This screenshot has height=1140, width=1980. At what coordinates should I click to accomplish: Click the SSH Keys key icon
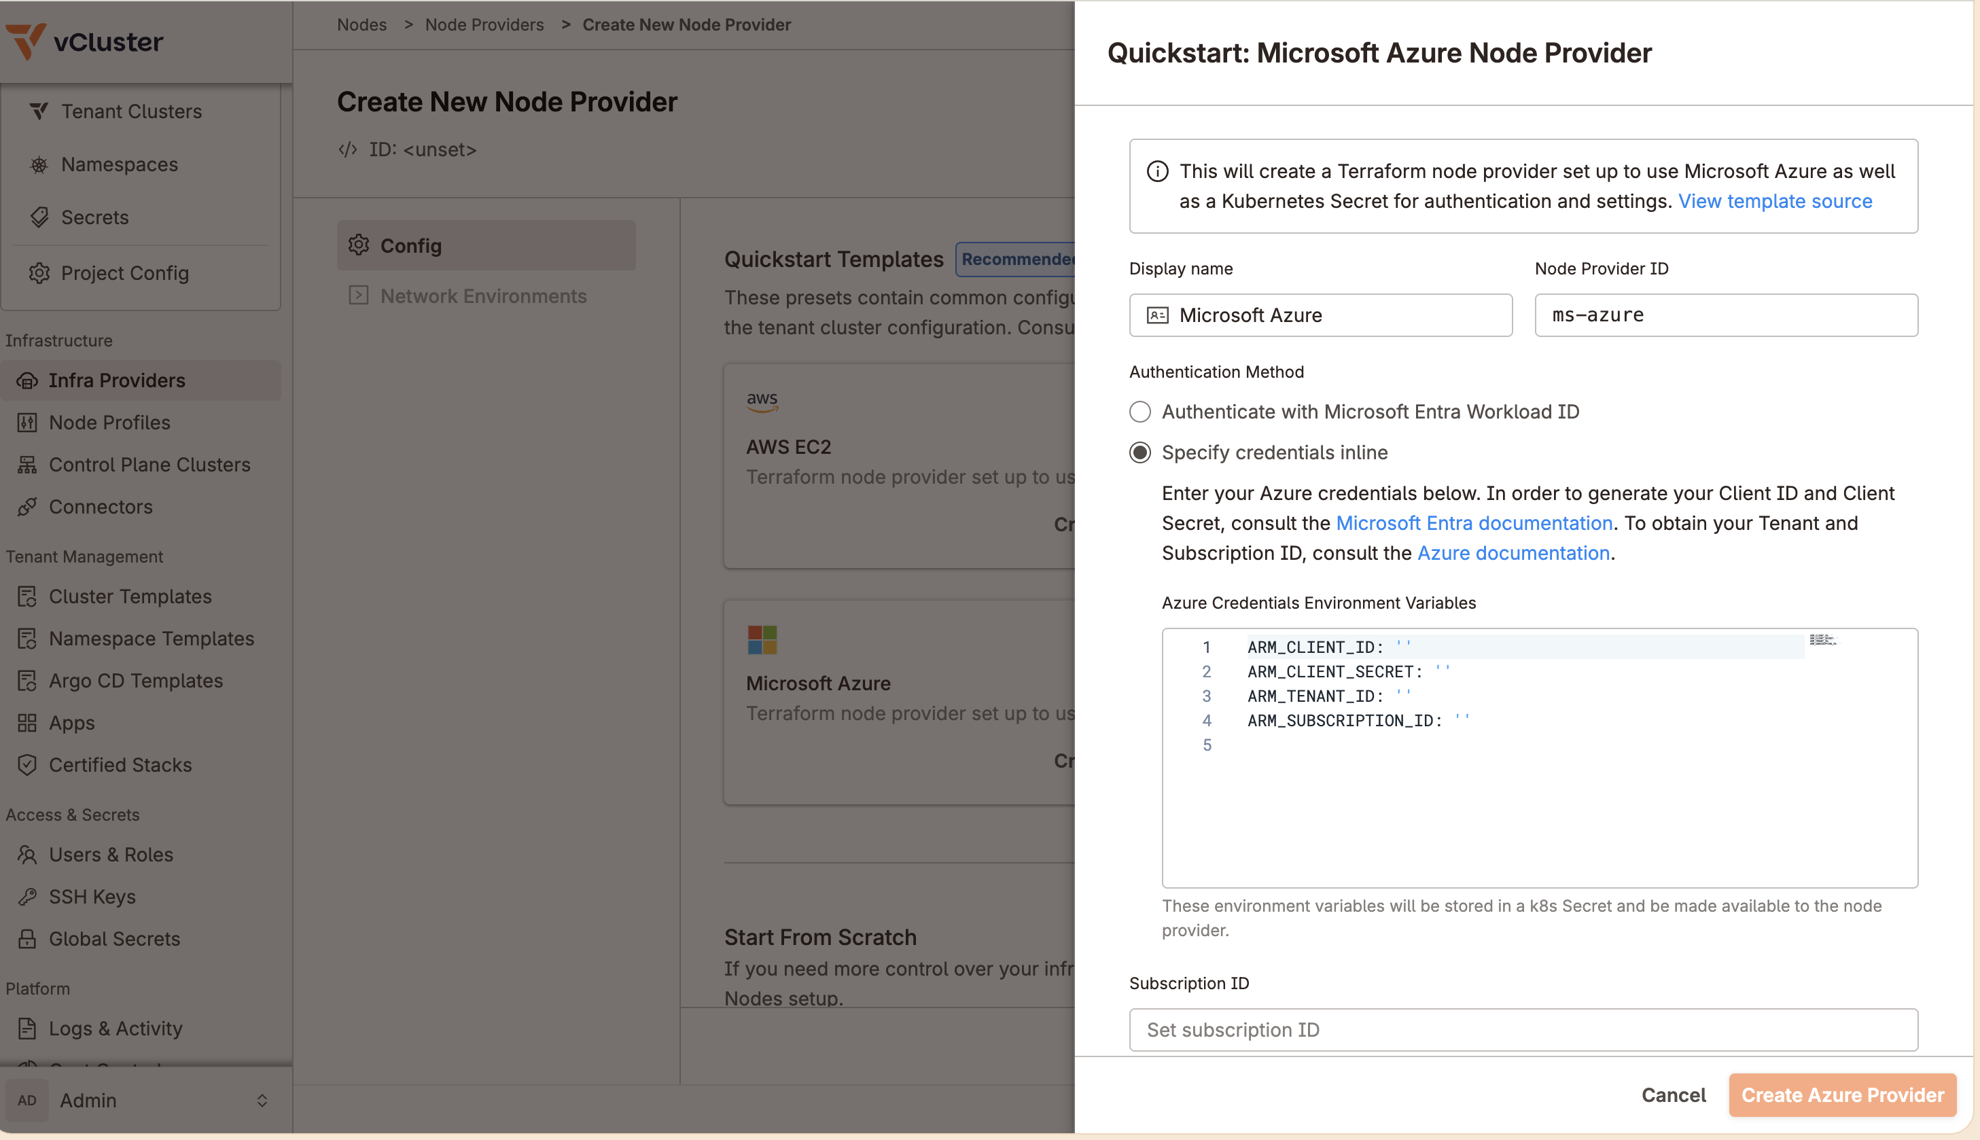27,897
